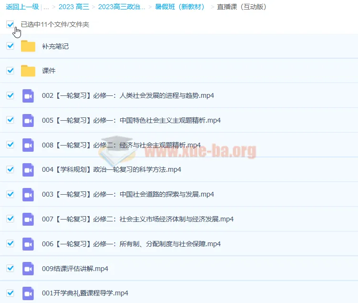Click video icon for 001开学典礼暨课程导学
The height and width of the screenshot is (303, 358).
(28, 293)
